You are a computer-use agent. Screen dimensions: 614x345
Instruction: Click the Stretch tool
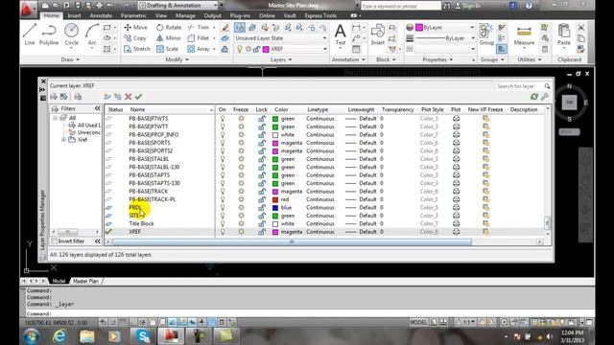[137, 49]
